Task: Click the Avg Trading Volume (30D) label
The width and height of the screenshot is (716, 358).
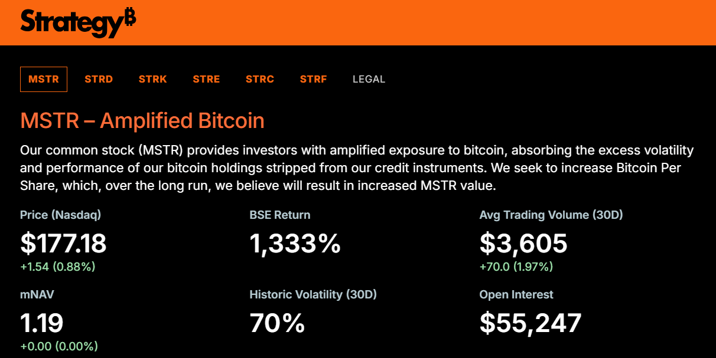Action: 551,215
